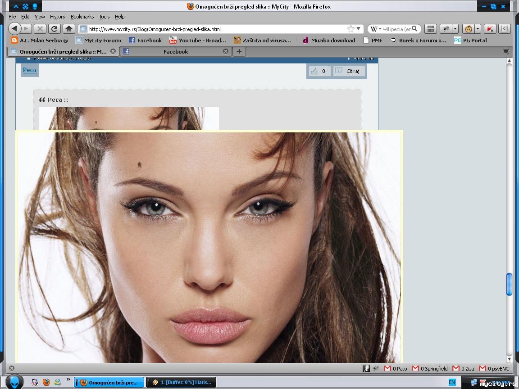This screenshot has width=519, height=389.
Task: Stop page loading with the X button
Action: (x=40, y=29)
